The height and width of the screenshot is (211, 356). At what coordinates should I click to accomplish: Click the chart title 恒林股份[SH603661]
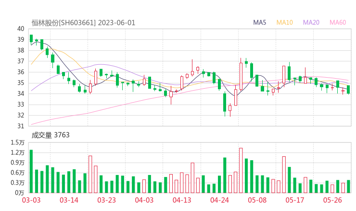(64, 23)
